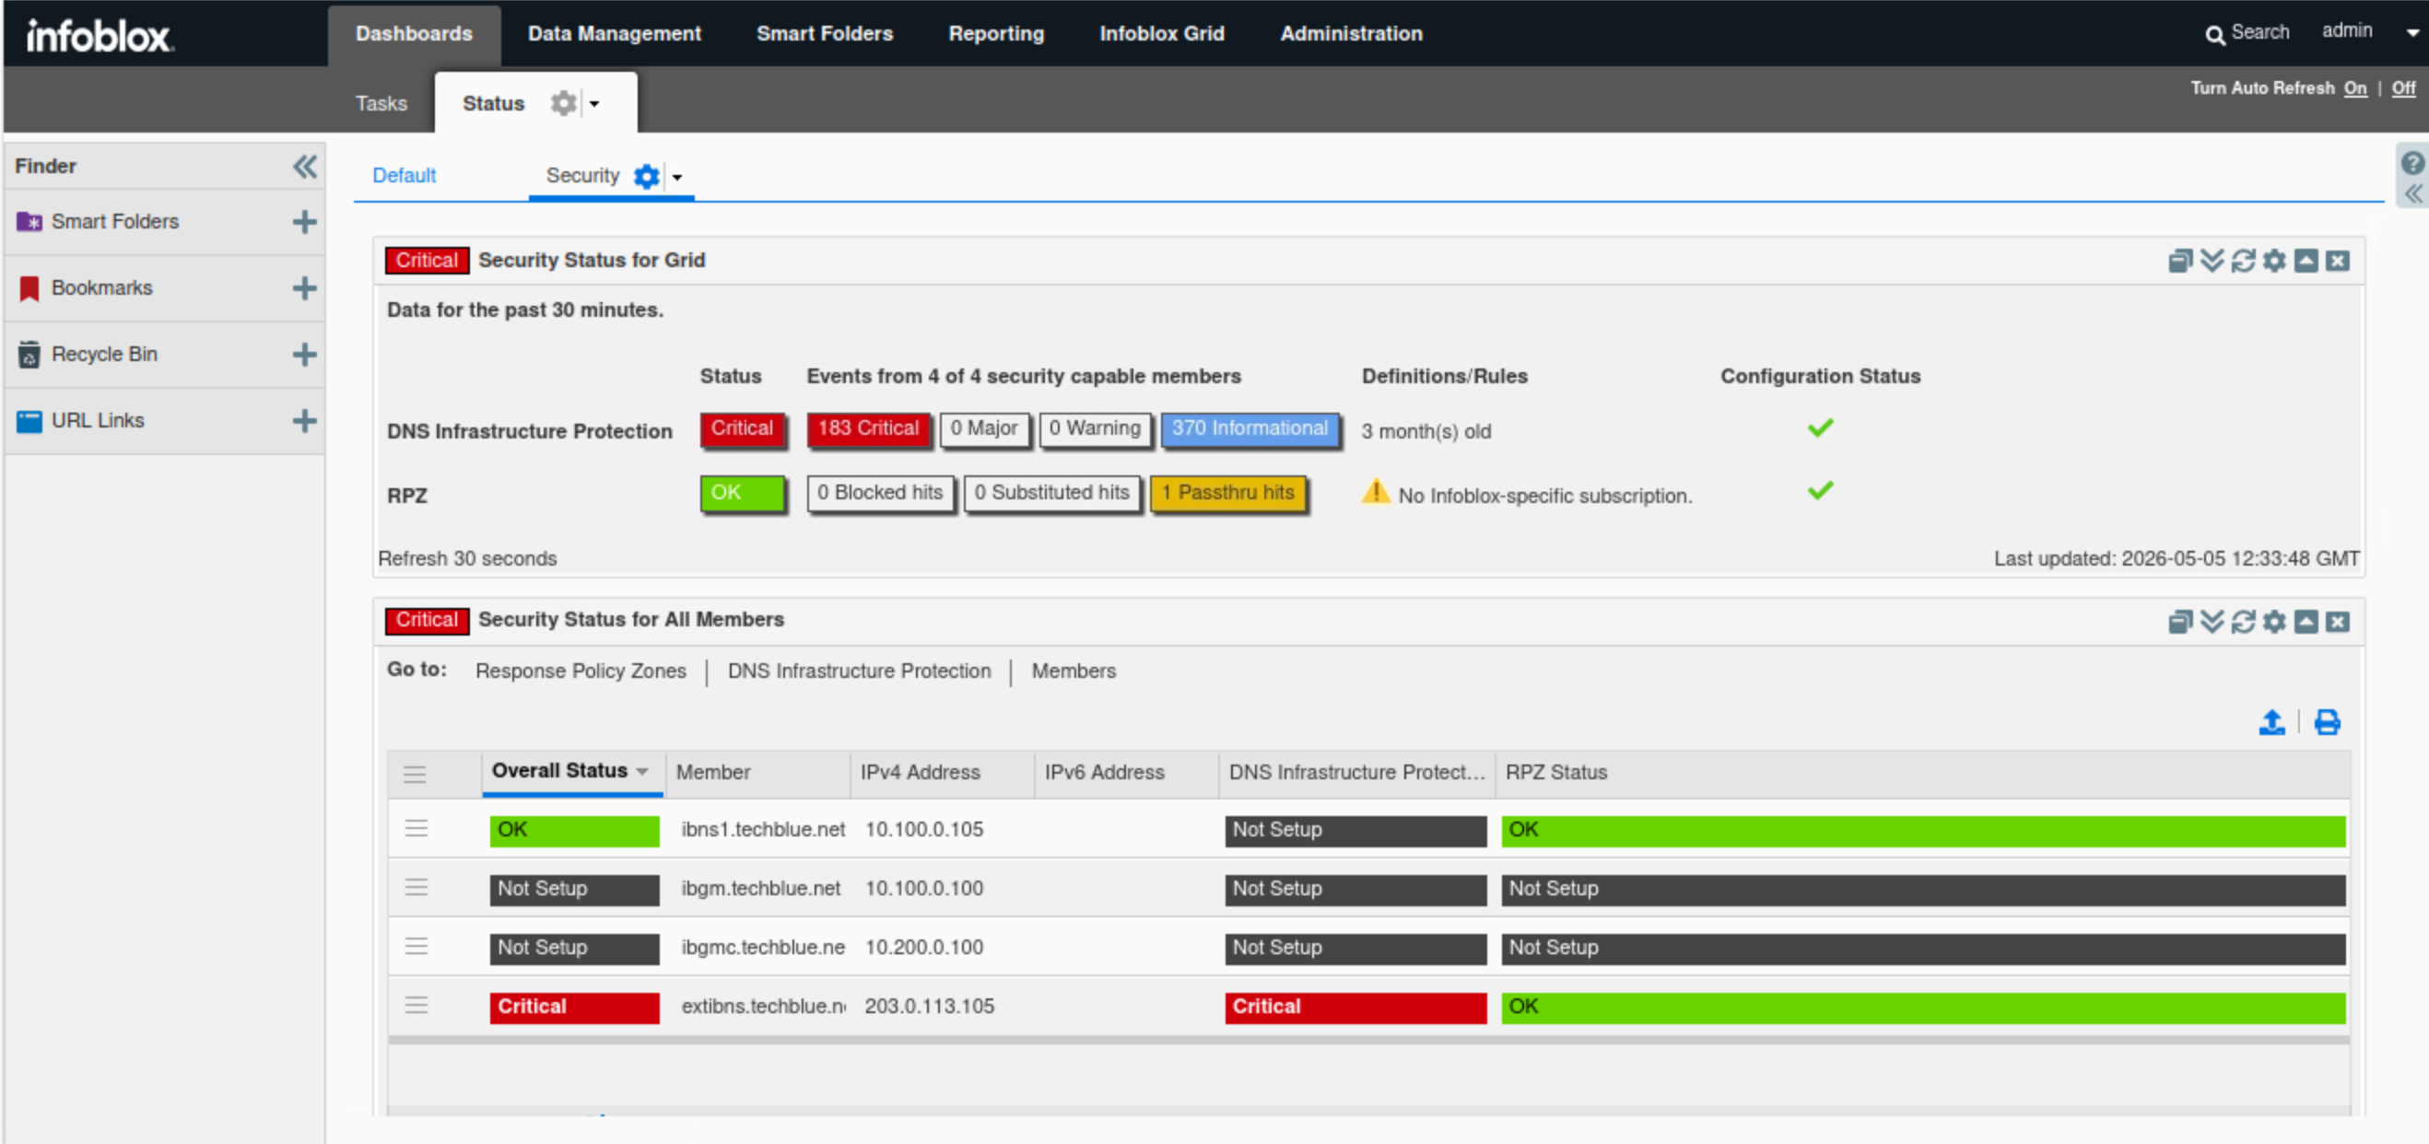Minimize Security Status for All Members with up arrow
Image resolution: width=2429 pixels, height=1144 pixels.
(x=2306, y=622)
